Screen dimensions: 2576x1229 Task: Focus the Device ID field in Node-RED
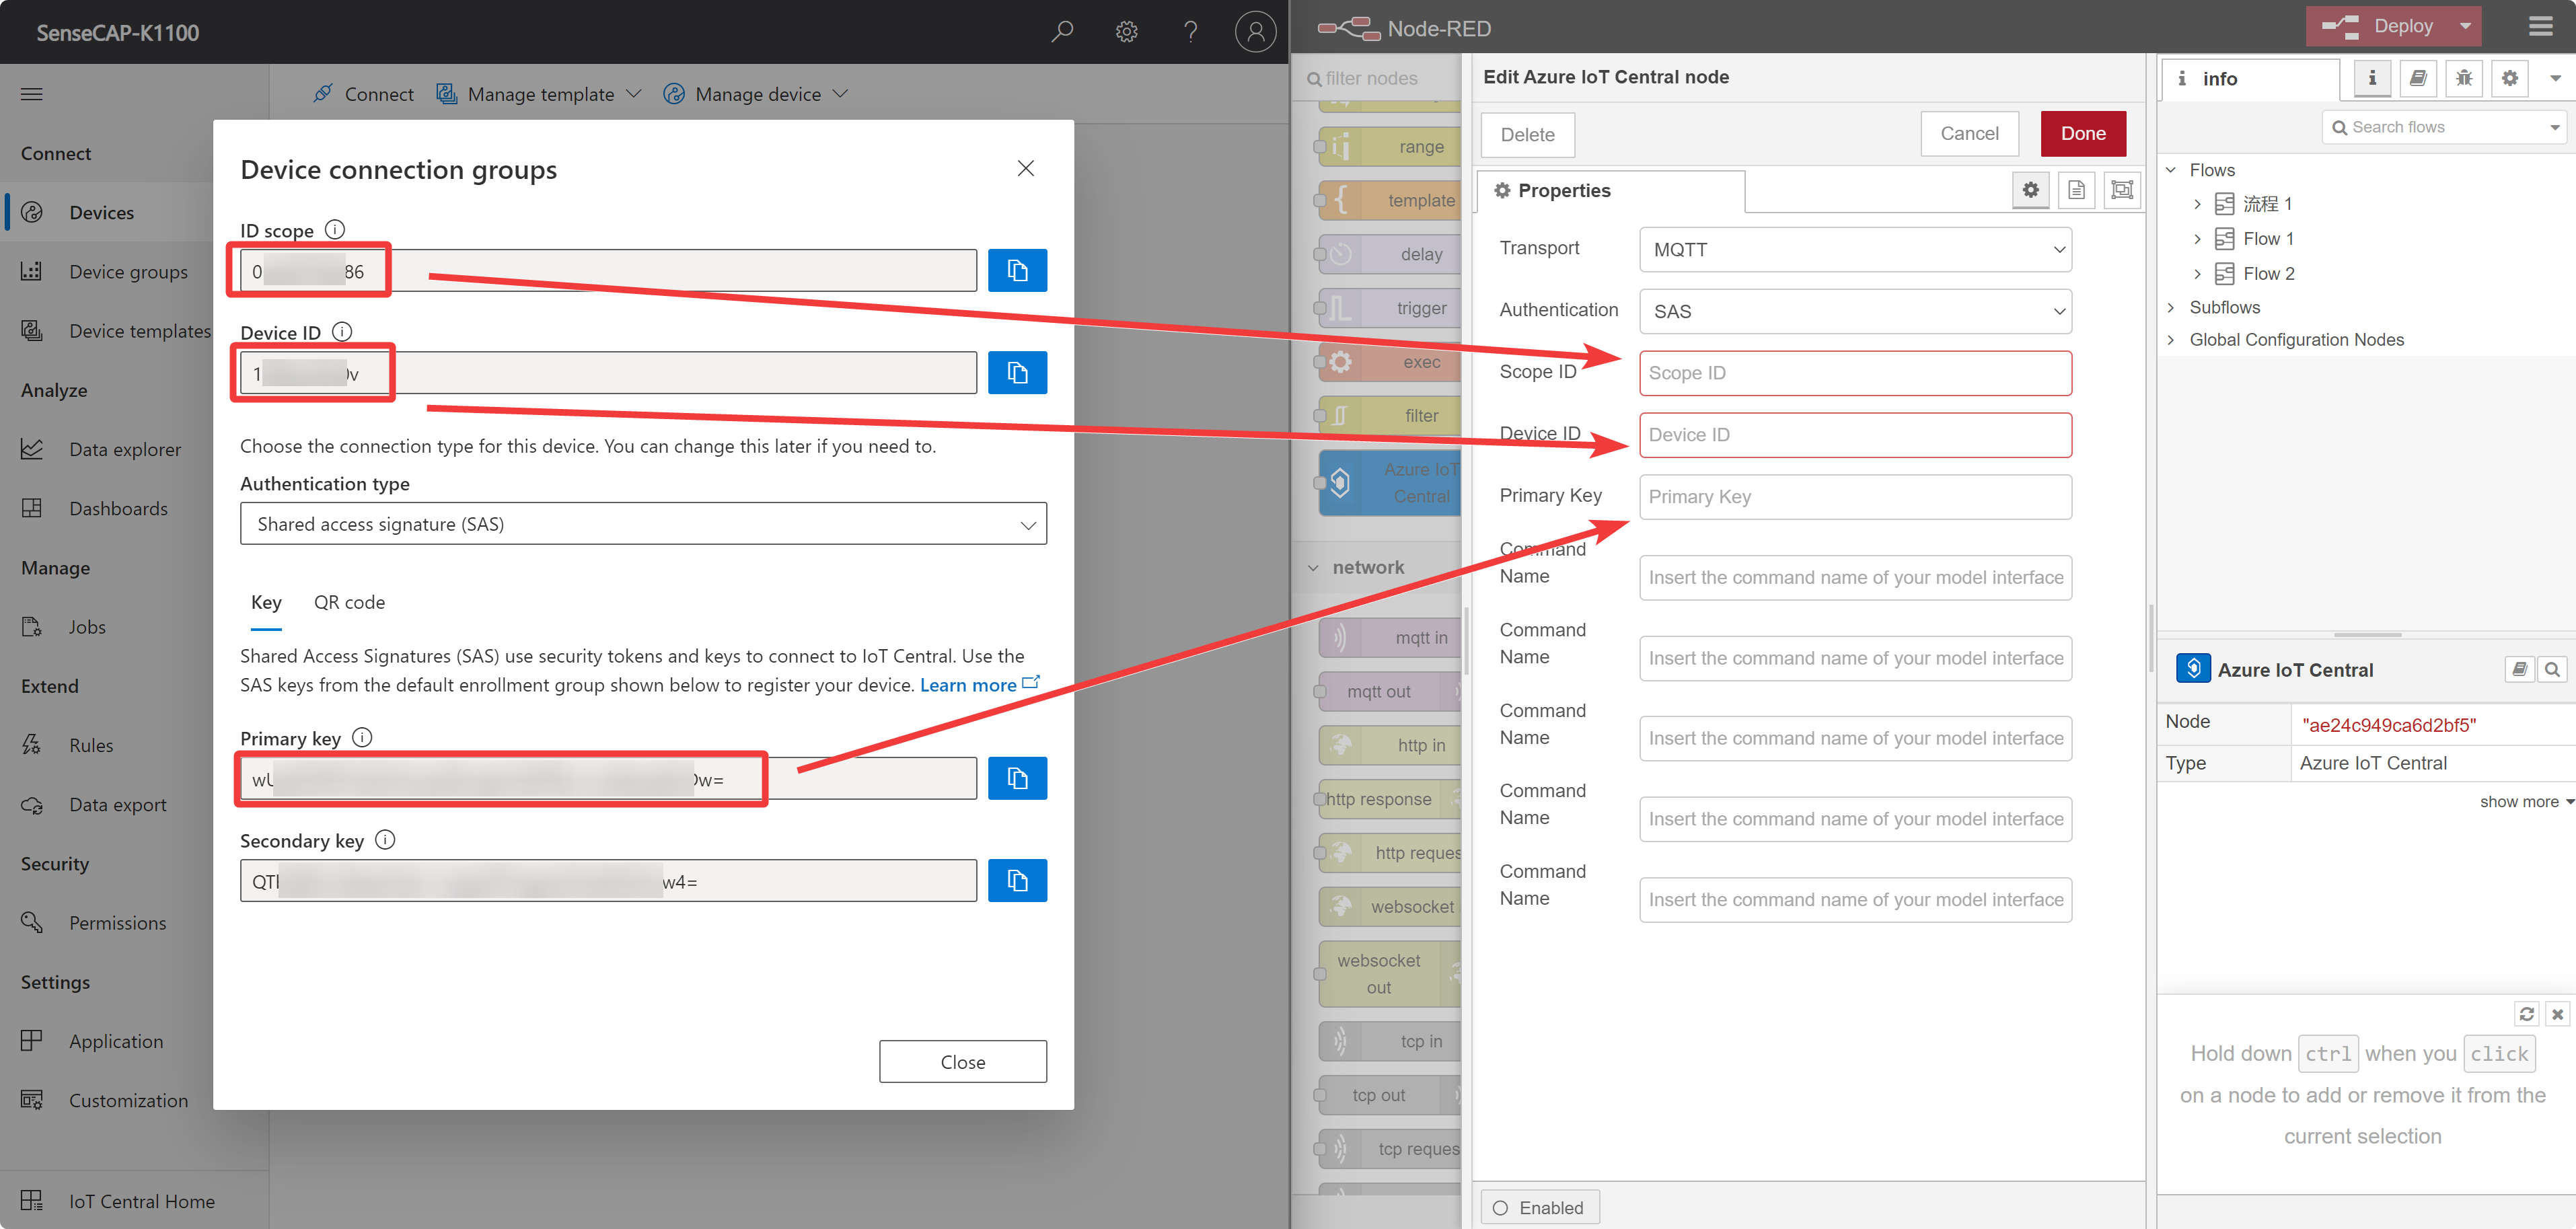[1855, 435]
